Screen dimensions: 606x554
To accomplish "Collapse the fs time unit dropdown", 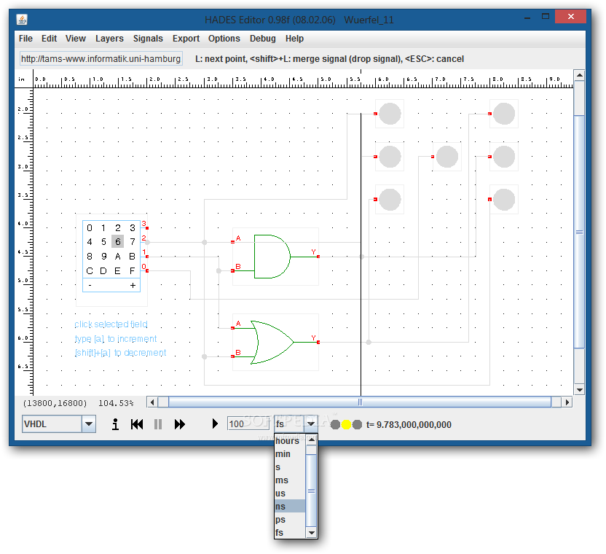I will [311, 424].
